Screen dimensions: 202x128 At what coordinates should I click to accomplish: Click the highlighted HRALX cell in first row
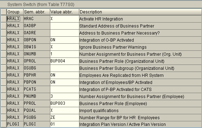tap(13, 19)
